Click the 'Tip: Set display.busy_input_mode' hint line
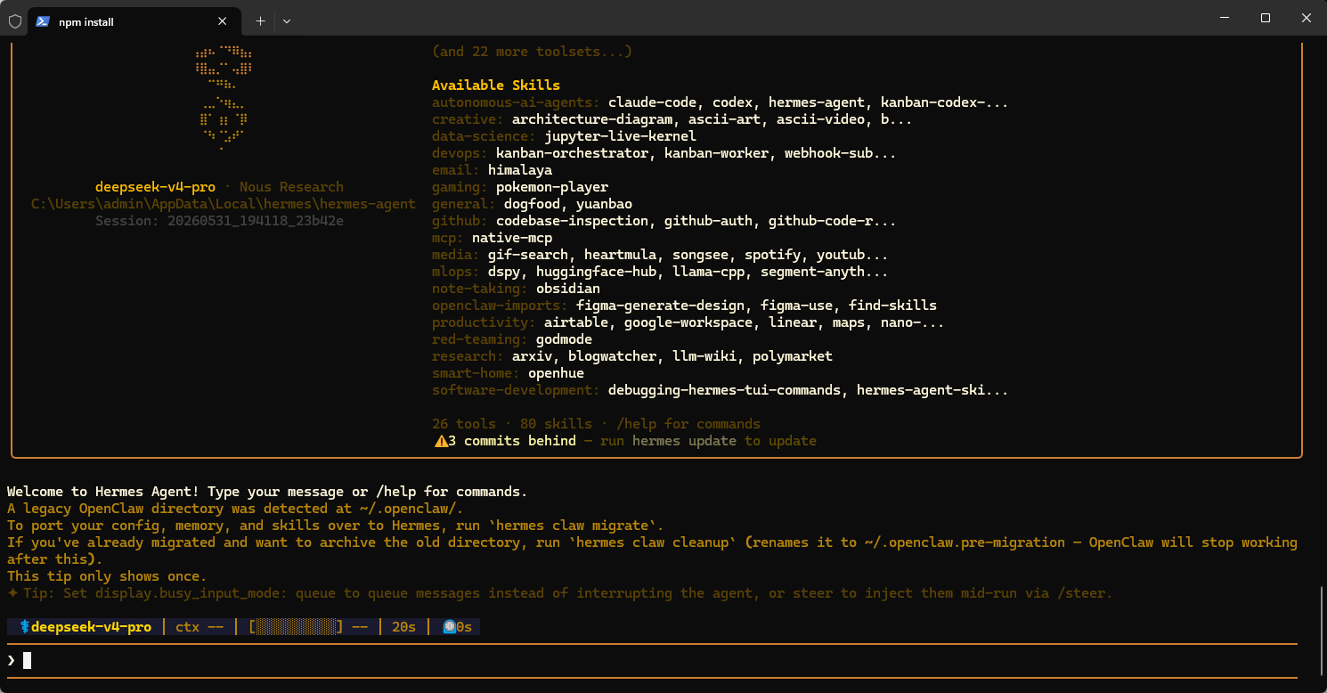This screenshot has width=1327, height=693. coord(560,593)
